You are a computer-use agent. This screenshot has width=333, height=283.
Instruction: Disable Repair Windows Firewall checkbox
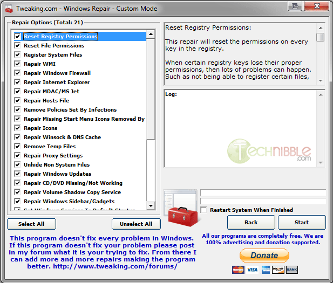point(17,73)
